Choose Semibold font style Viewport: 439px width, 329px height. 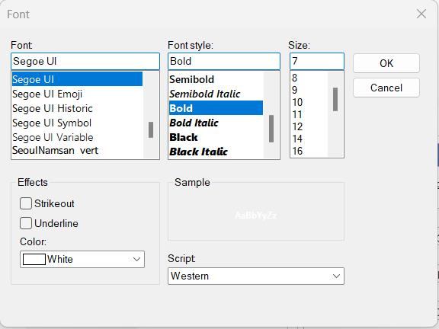click(x=216, y=79)
